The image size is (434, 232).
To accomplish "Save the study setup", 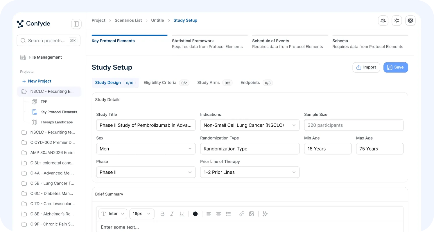I will point(396,67).
